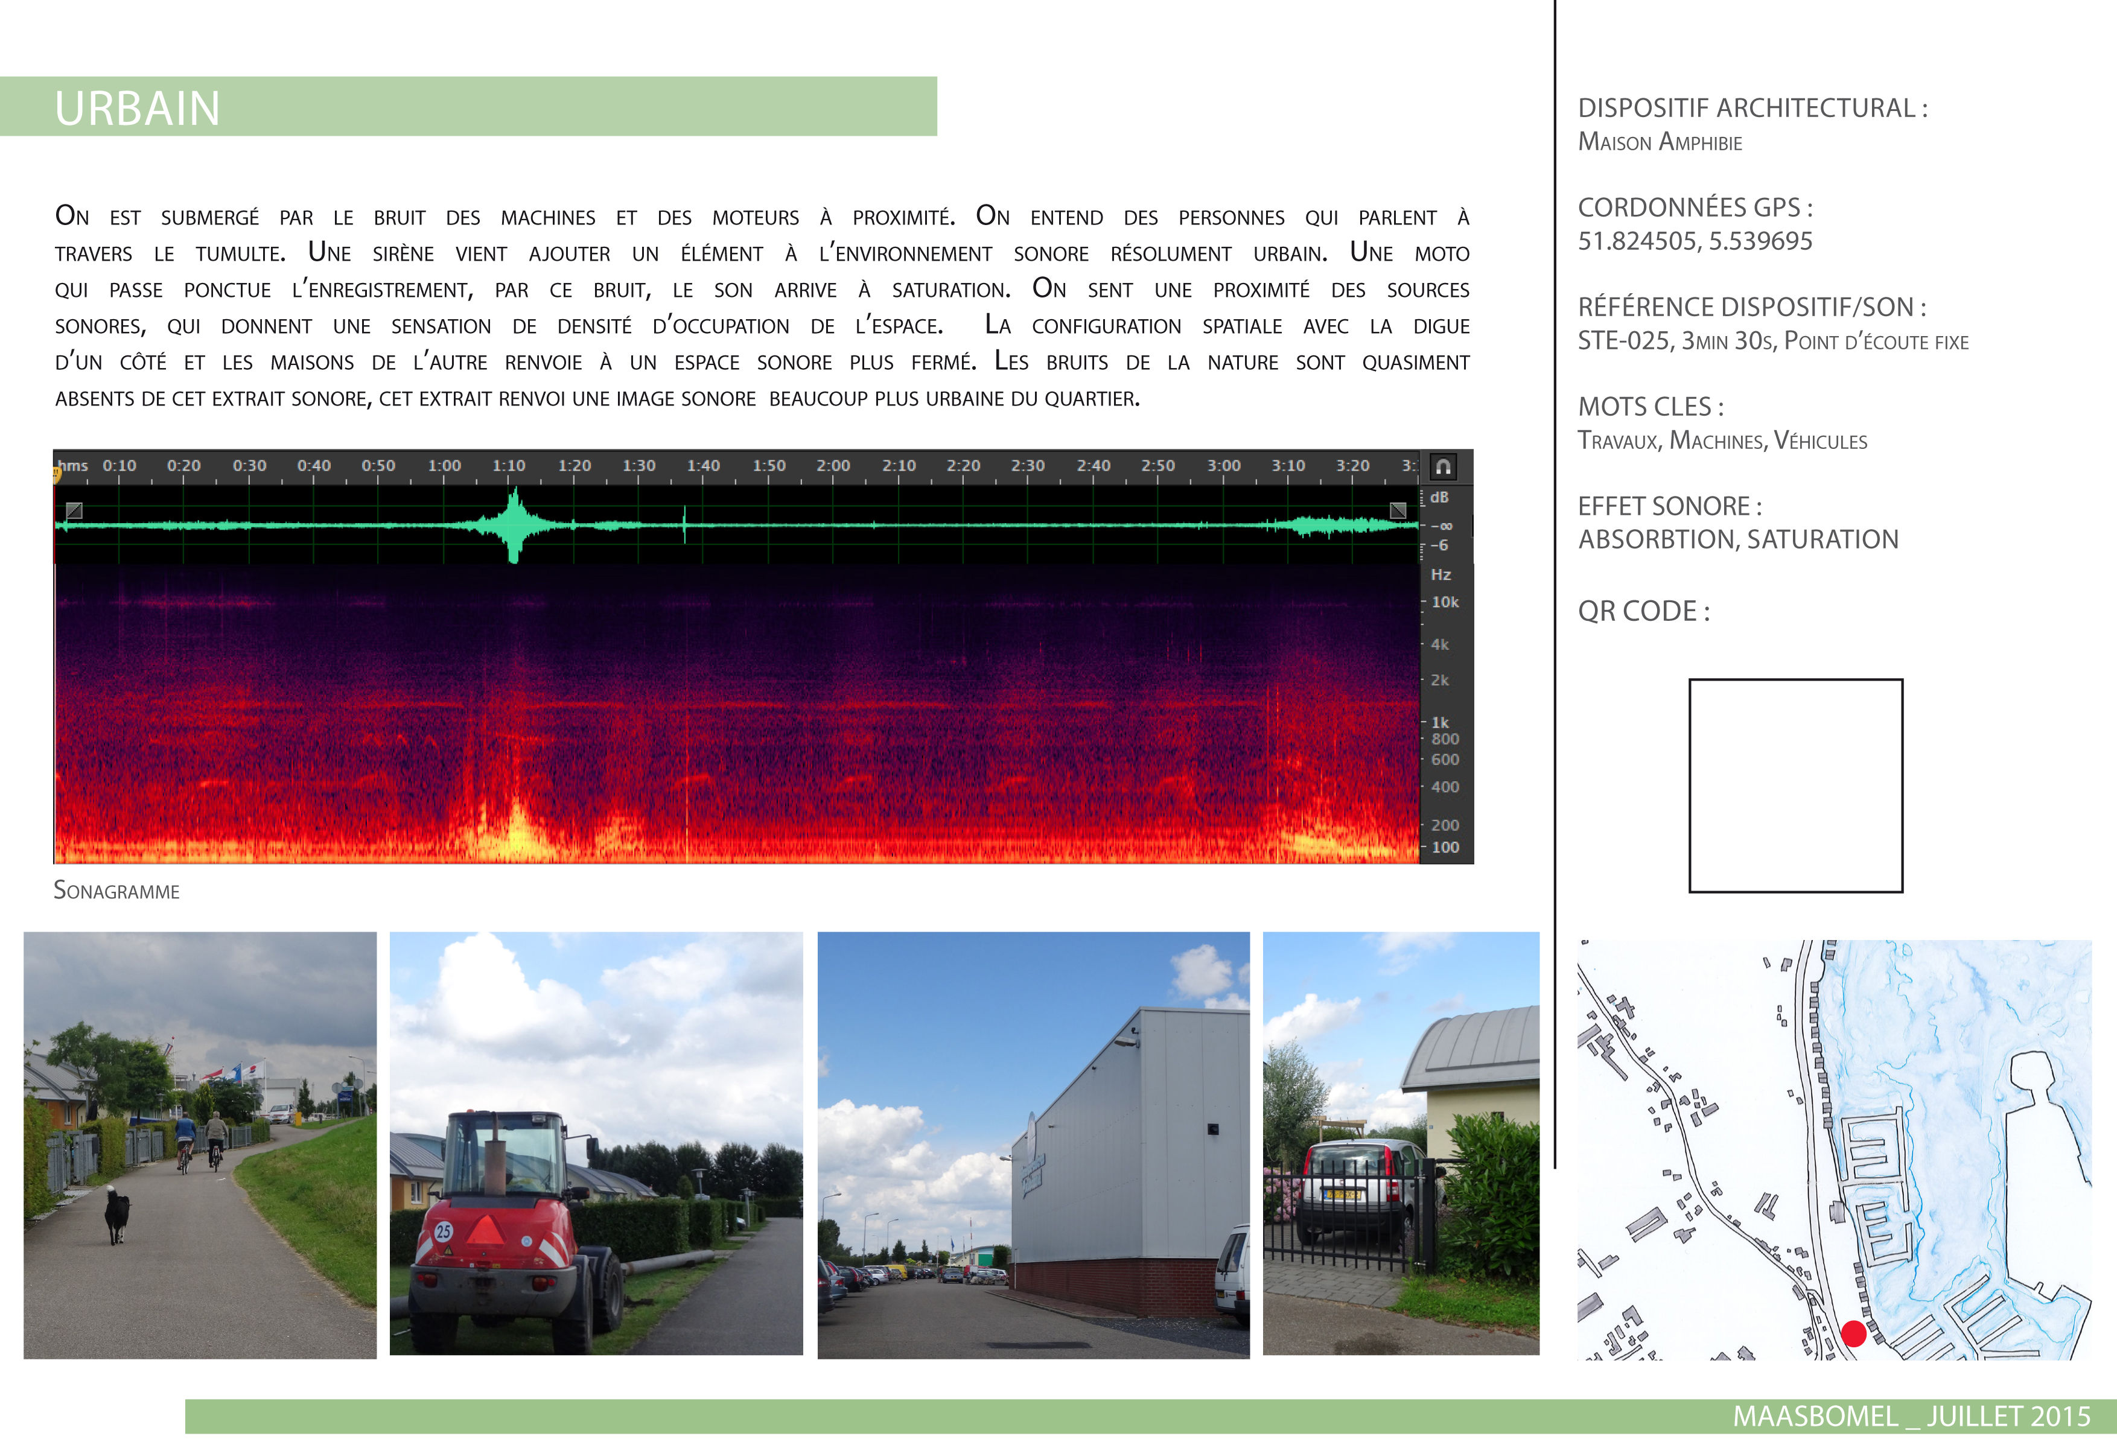The image size is (2117, 1439).
Task: Click the 2:00 mark on time ruler
Action: (x=833, y=465)
